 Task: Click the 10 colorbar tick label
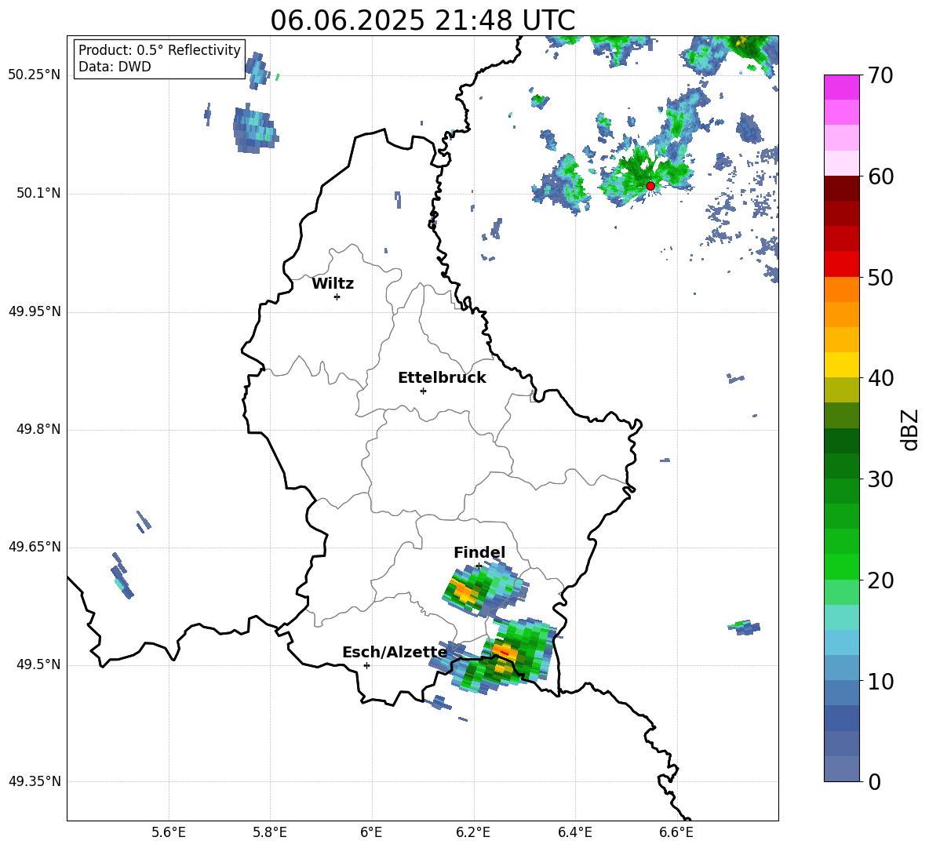point(880,682)
